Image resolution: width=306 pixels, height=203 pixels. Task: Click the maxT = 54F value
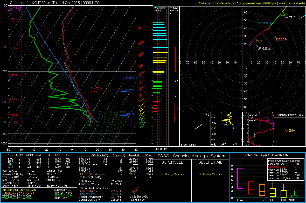(34, 180)
